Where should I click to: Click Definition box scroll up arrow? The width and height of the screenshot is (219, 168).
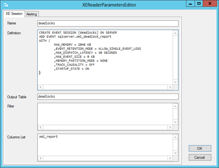[x=175, y=33]
